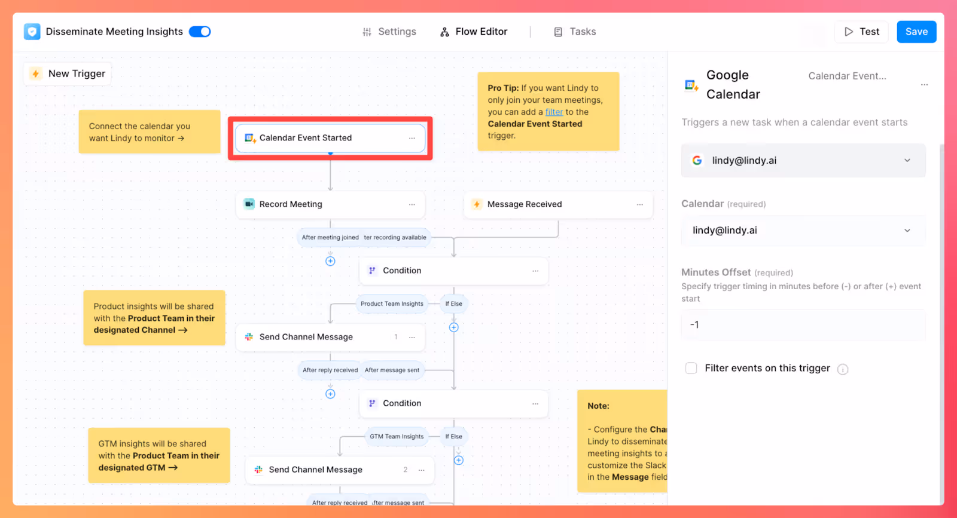Open the Record Meeting node options menu
This screenshot has height=518, width=957.
tap(412, 204)
